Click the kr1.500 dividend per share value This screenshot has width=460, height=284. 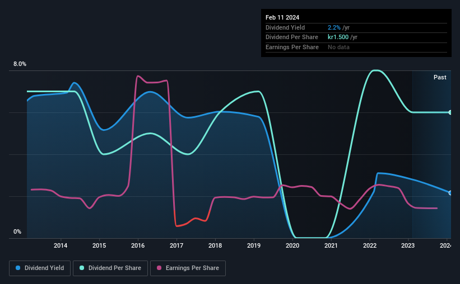(338, 37)
